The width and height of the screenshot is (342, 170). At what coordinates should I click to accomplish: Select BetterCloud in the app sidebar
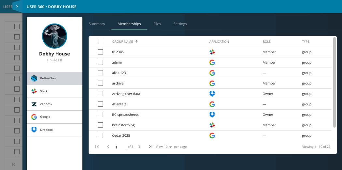pyautogui.click(x=54, y=78)
